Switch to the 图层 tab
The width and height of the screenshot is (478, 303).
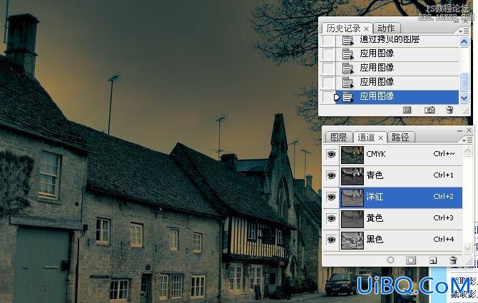pos(338,138)
